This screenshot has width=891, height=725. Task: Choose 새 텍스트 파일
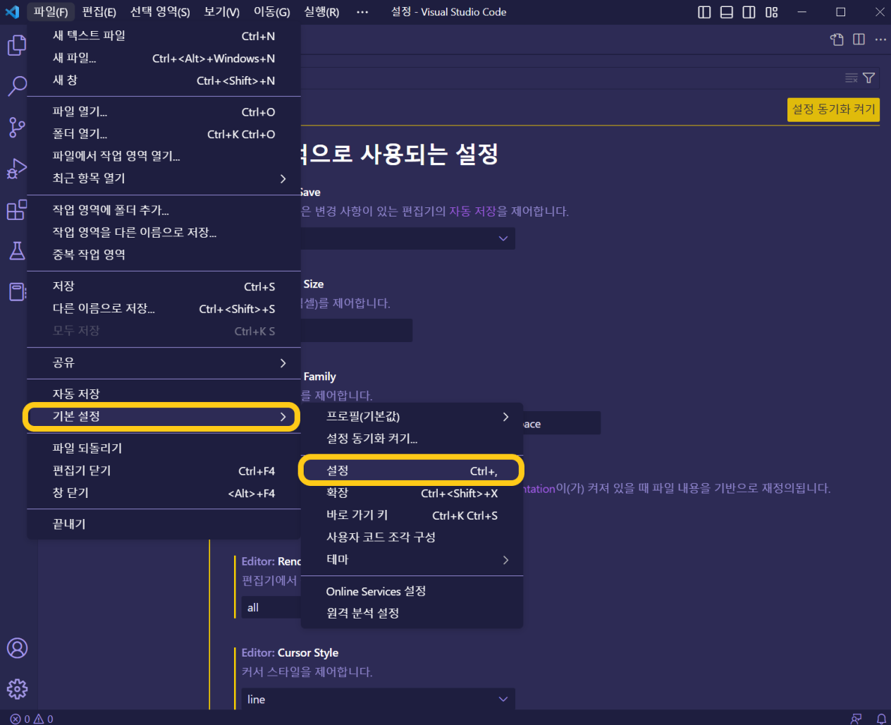[164, 36]
